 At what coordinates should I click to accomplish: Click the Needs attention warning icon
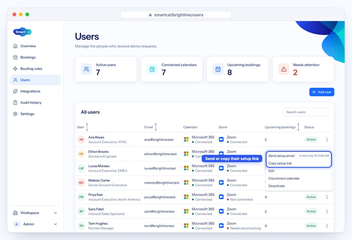click(x=284, y=69)
